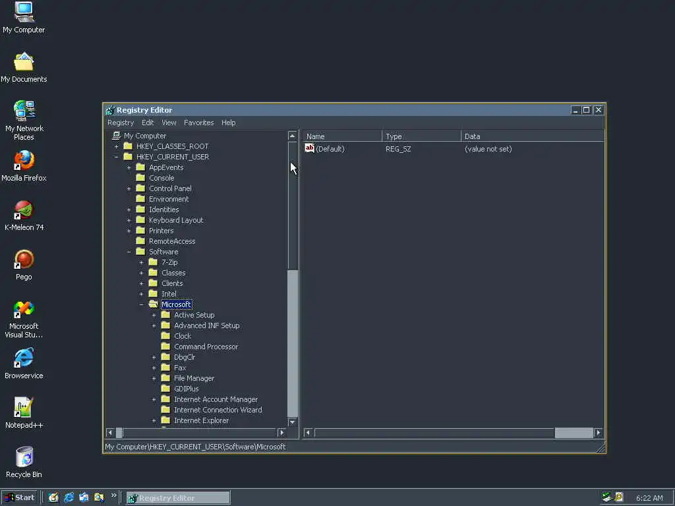Open the Notepad++ desktop shortcut
Viewport: 675px width, 506px height.
click(x=24, y=407)
